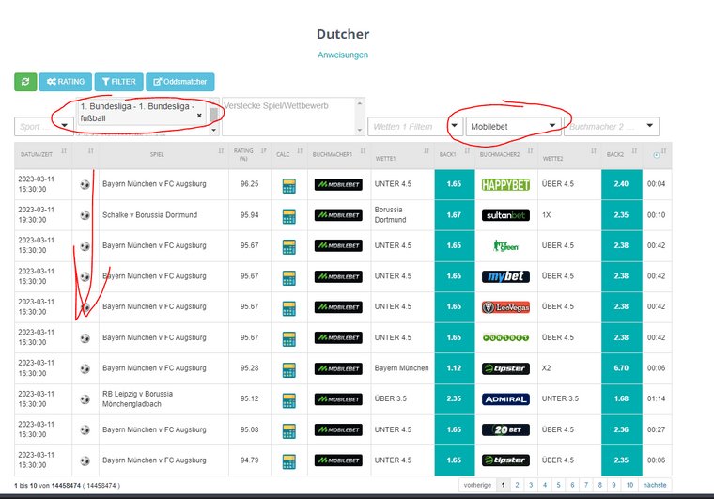Viewport: 714px width, 499px height.
Task: Open the RATING settings button
Action: pos(66,82)
